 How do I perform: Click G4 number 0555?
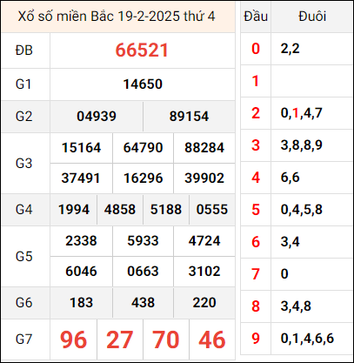click(x=212, y=210)
